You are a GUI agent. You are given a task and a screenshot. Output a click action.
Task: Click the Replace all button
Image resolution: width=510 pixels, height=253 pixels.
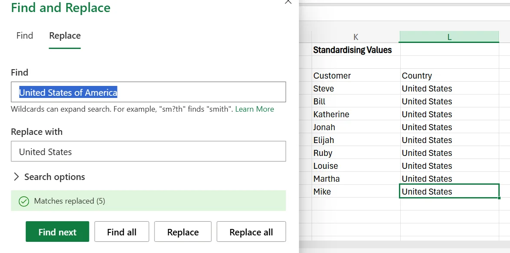251,232
